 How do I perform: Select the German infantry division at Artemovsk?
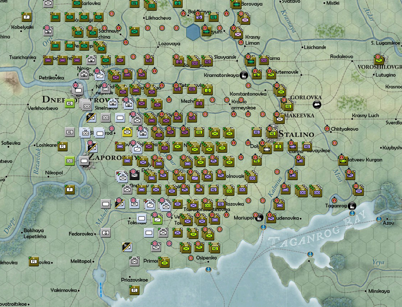click(271, 74)
